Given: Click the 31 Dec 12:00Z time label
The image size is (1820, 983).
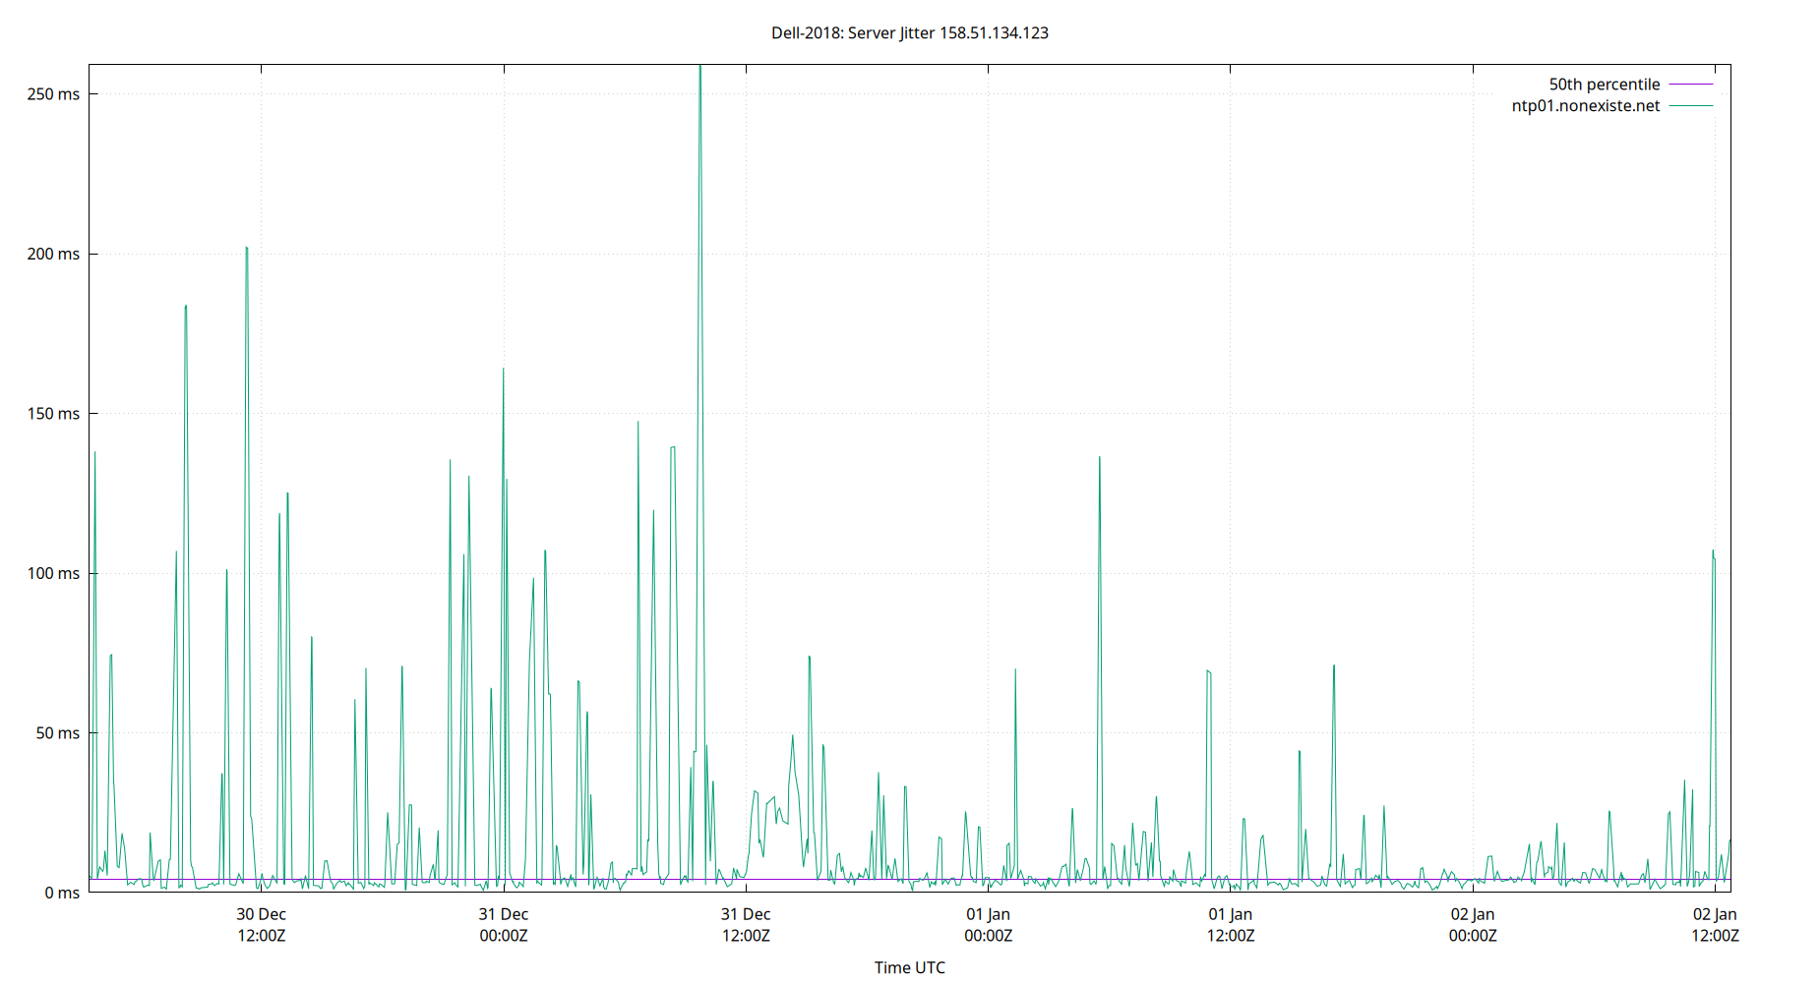Looking at the screenshot, I should pyautogui.click(x=746, y=924).
